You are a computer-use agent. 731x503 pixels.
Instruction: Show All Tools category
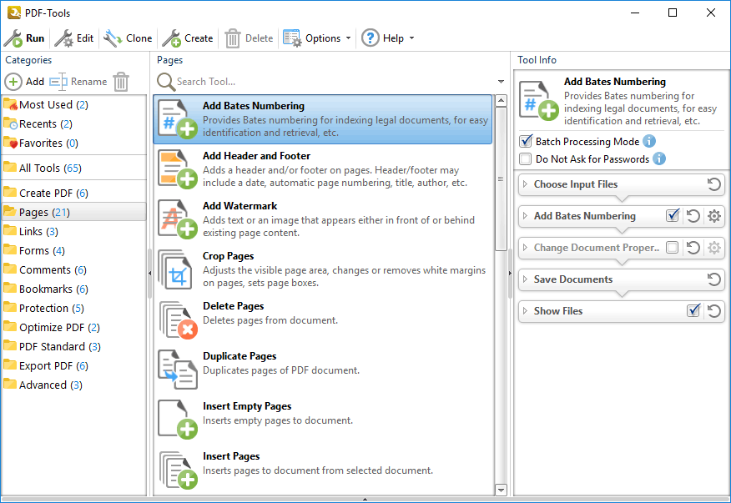73,168
